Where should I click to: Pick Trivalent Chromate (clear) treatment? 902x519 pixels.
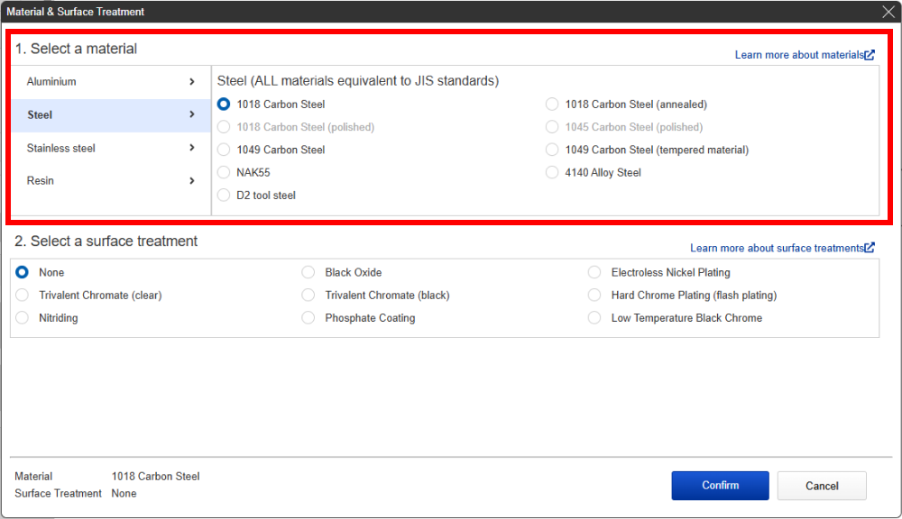click(23, 295)
